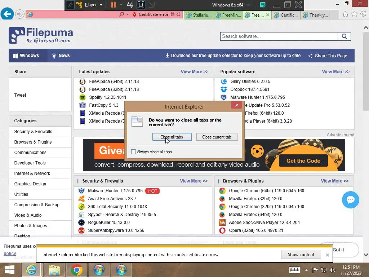
Task: Dismiss the certificate notification bar
Action: pos(327,255)
